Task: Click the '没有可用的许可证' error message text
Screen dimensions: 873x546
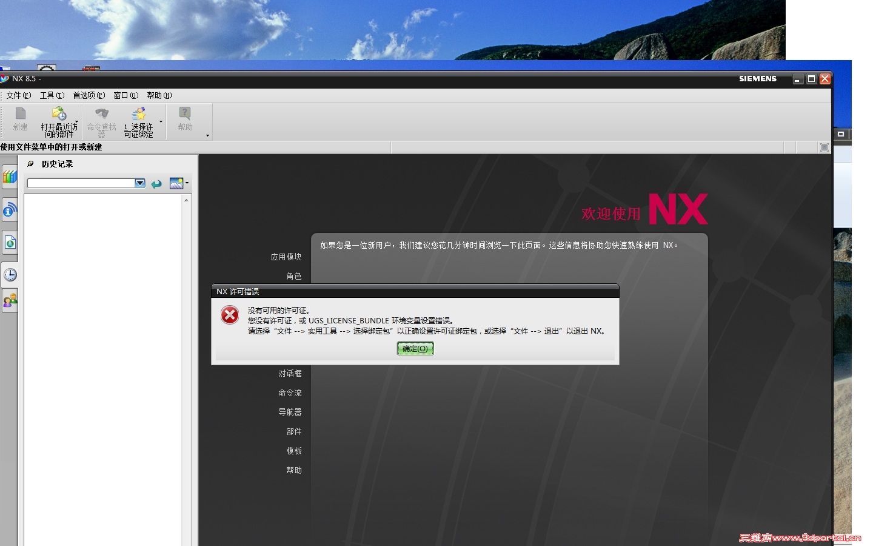Action: [279, 311]
